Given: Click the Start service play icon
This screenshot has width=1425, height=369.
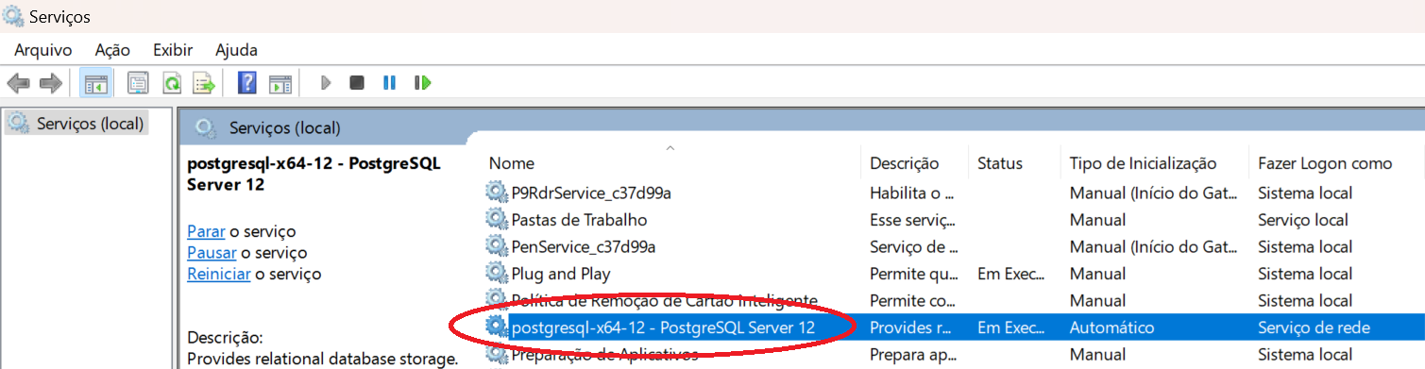Looking at the screenshot, I should click(x=326, y=83).
